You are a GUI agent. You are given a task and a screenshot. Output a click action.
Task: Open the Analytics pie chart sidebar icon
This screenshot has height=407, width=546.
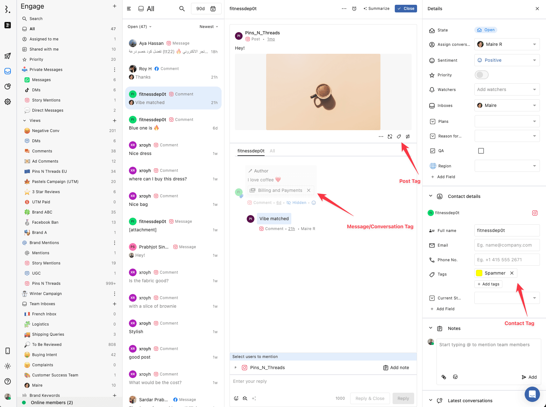[x=8, y=87]
